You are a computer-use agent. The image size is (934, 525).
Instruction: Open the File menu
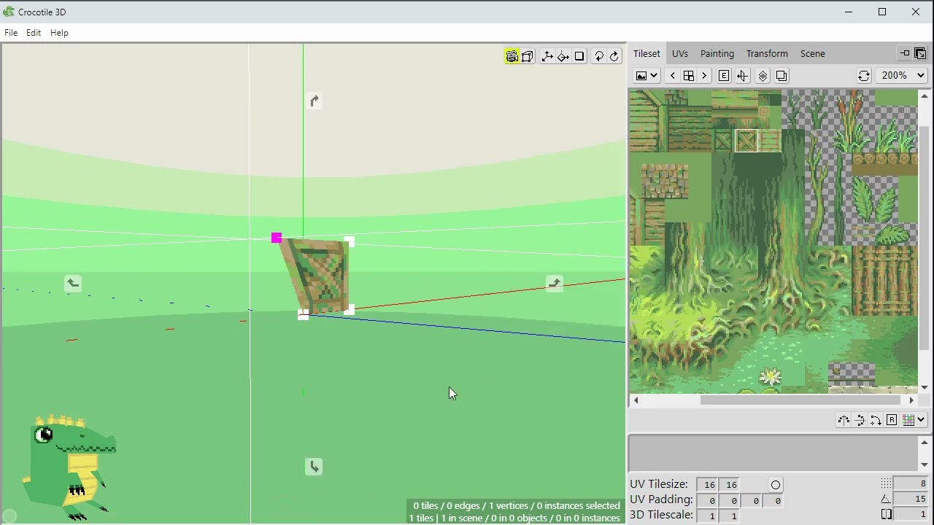tap(11, 33)
